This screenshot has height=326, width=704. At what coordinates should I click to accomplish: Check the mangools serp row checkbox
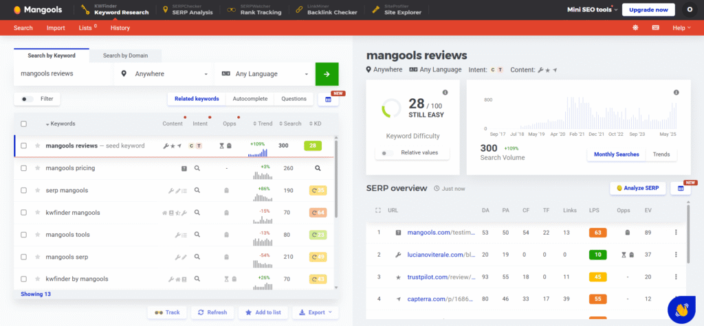point(24,257)
